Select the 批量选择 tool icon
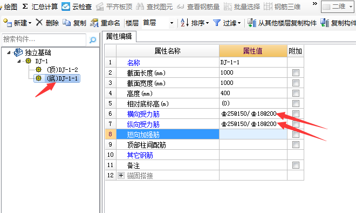The image size is (356, 213). pos(228,6)
